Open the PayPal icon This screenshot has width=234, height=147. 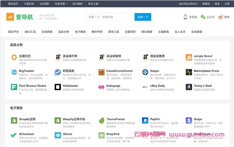click(145, 120)
